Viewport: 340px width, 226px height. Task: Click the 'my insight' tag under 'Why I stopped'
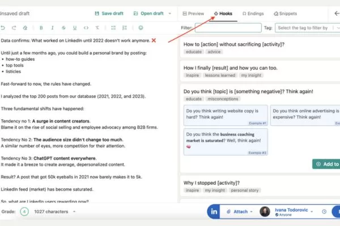point(215,190)
